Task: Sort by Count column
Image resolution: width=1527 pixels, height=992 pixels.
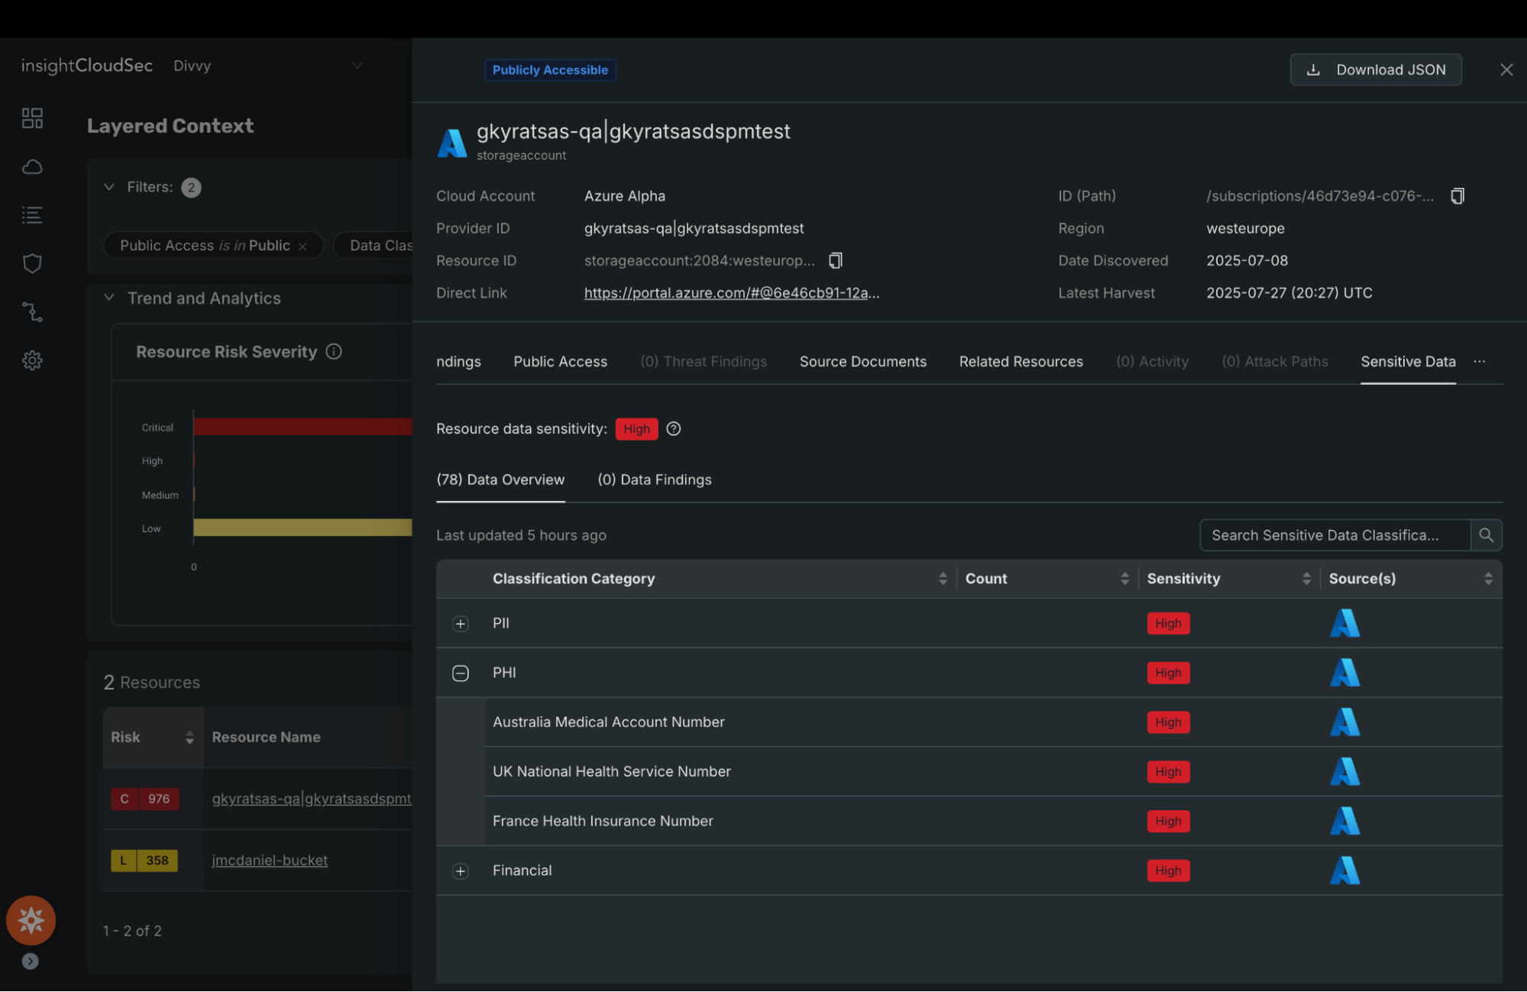Action: (1124, 579)
